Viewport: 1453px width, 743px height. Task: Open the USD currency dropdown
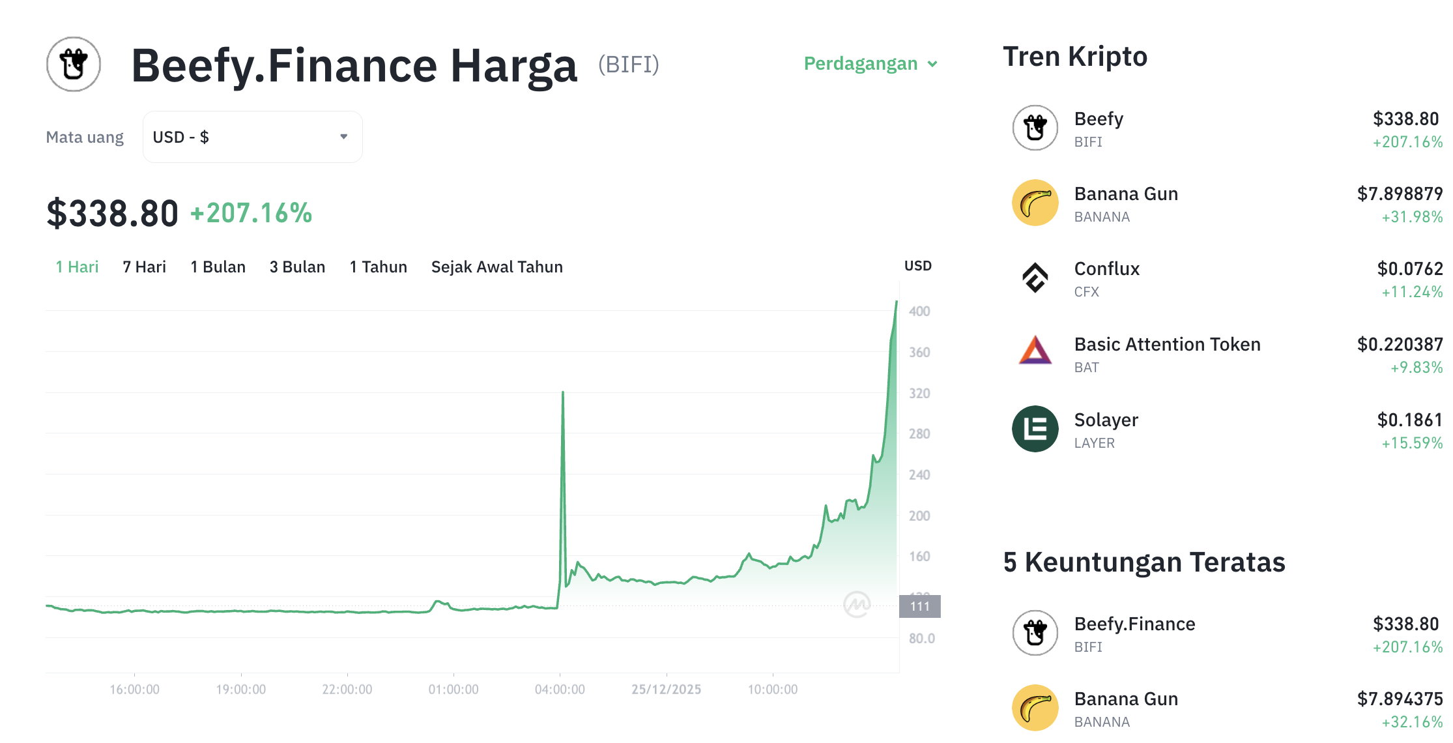pos(252,136)
